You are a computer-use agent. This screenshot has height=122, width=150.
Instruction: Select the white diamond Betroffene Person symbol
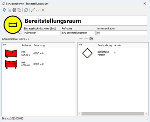coord(87,53)
